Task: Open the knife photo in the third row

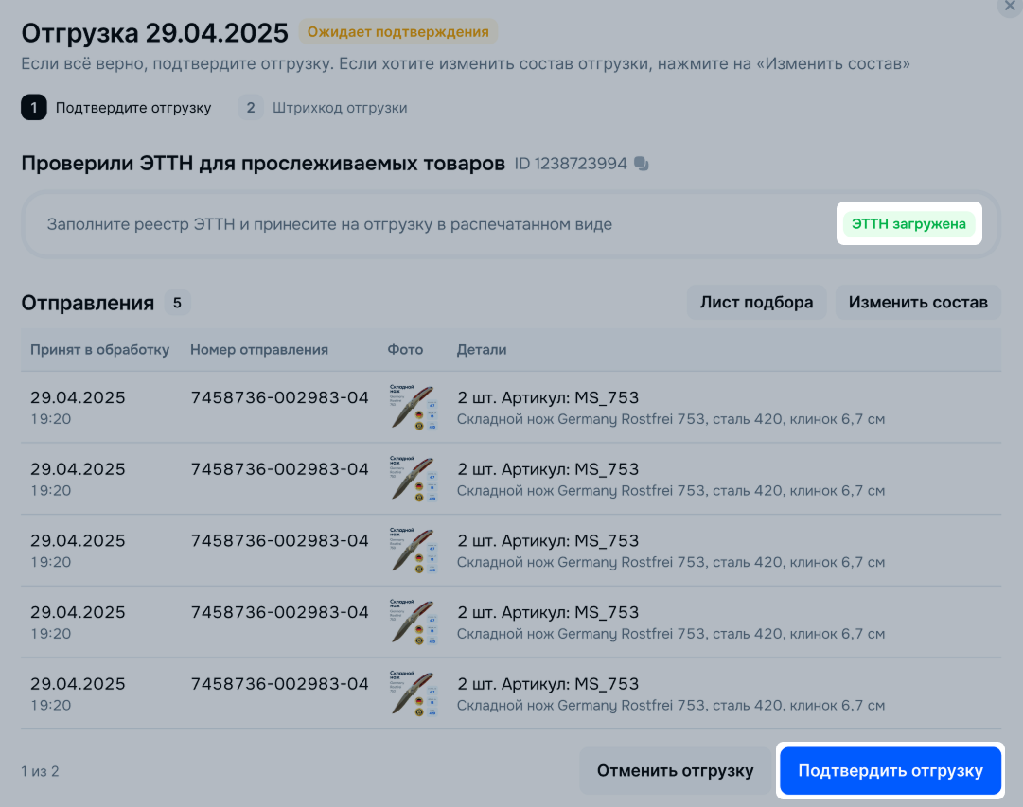Action: tap(413, 551)
